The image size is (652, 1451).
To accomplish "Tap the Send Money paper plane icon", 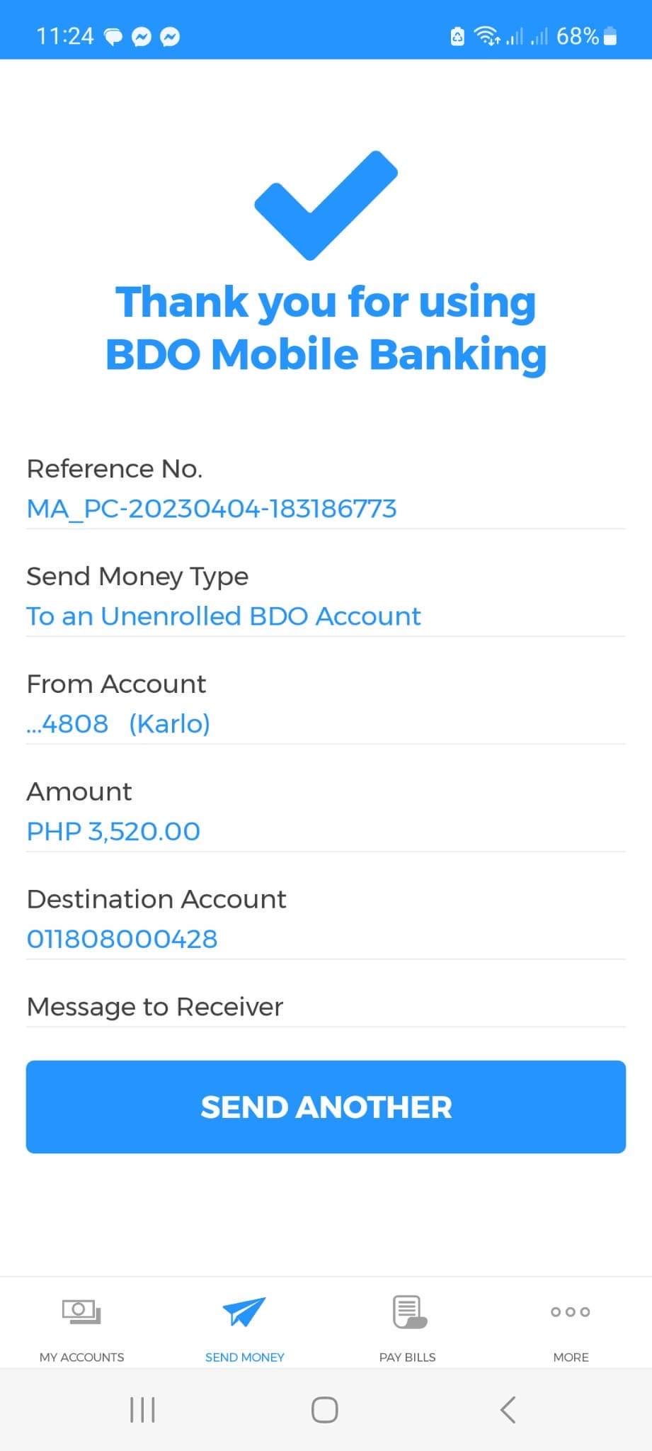I will click(244, 1311).
